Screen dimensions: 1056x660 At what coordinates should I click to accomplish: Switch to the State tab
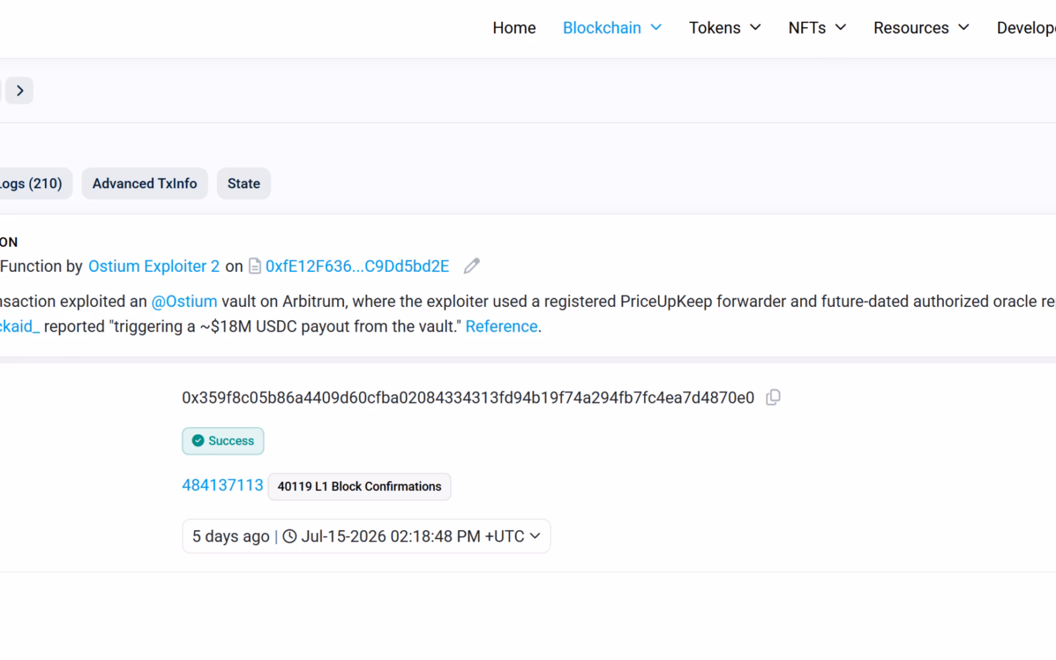click(x=244, y=183)
